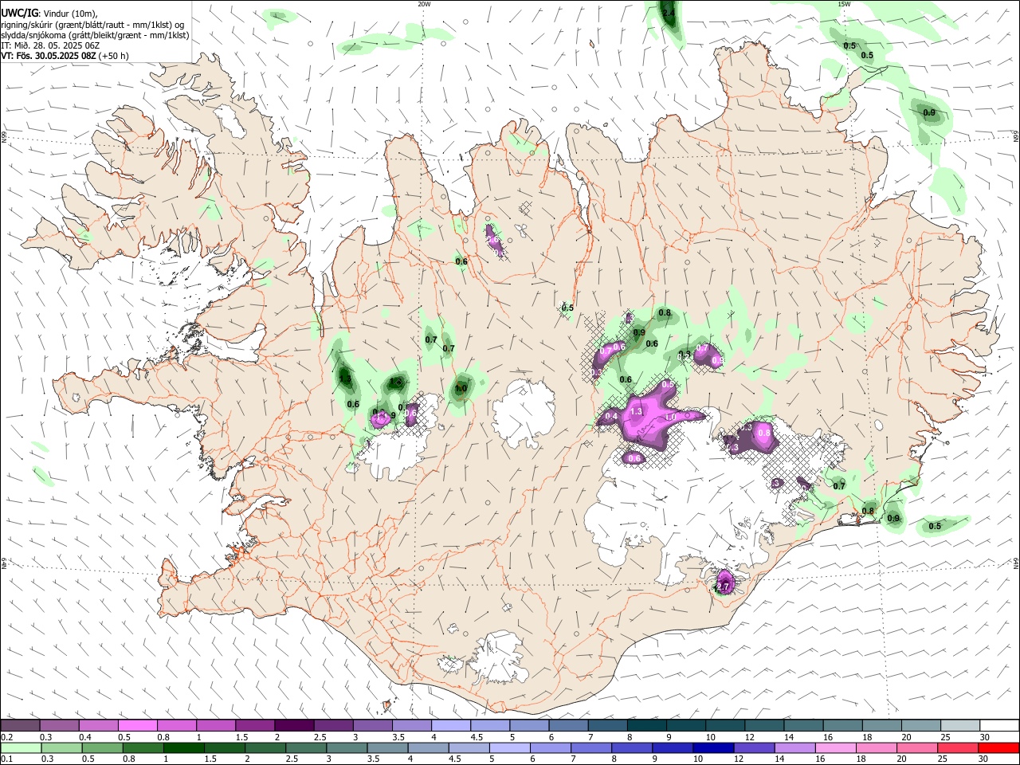1020x765 pixels.
Task: Click the '15W' longitude label
Action: [x=844, y=4]
